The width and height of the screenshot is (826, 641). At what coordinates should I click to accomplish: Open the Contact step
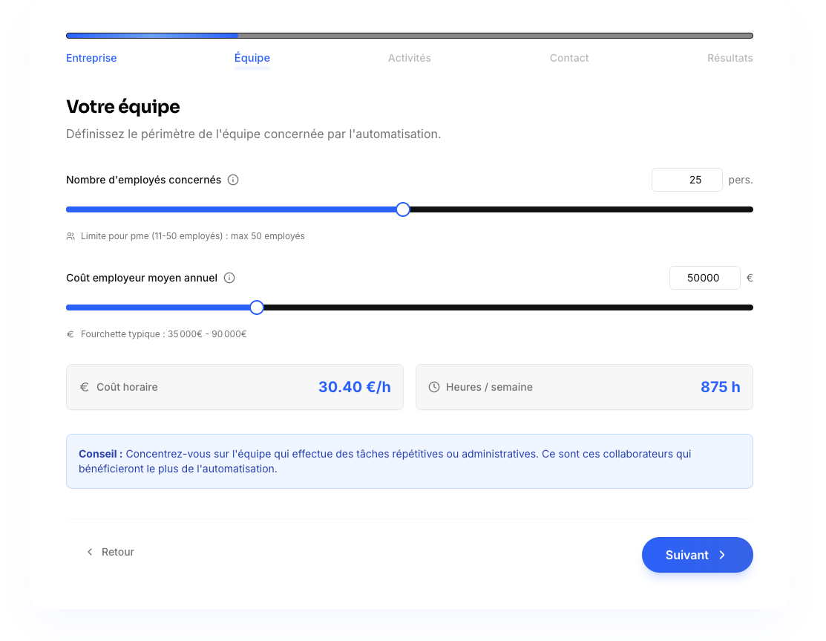coord(569,58)
